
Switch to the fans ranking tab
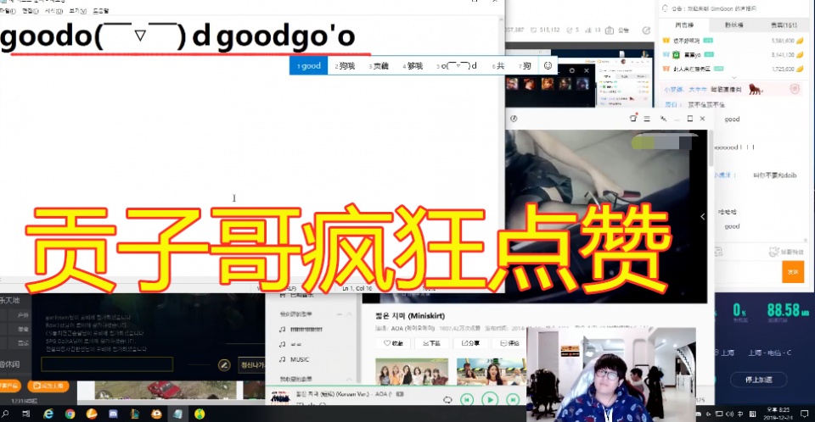(733, 25)
